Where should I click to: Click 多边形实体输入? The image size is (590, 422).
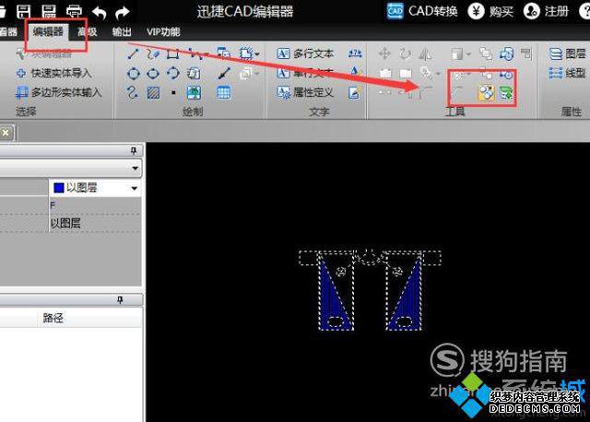click(x=58, y=92)
